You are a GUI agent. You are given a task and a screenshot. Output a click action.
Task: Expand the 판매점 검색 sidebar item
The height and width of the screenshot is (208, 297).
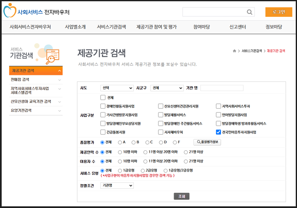36,79
